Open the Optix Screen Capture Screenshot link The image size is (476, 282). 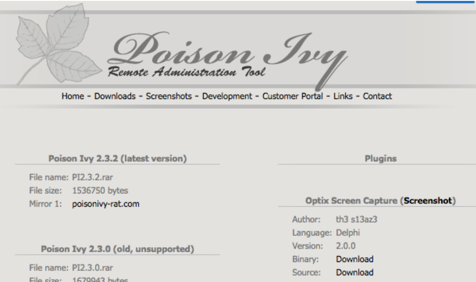[428, 201]
